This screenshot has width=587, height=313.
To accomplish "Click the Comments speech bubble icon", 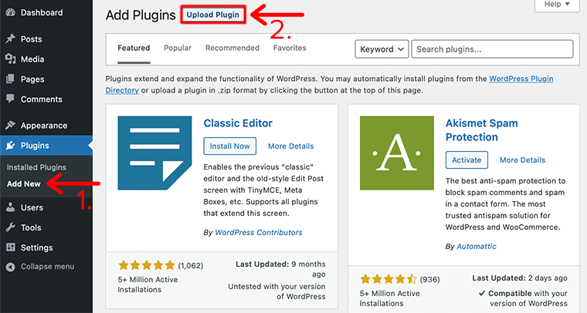I will click(x=11, y=99).
